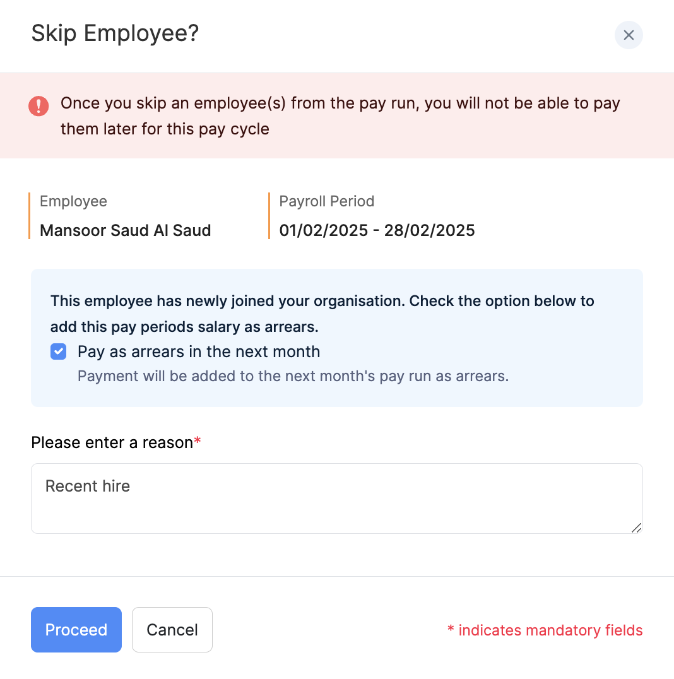This screenshot has height=679, width=674.
Task: Click the blue new joiner info panel
Action: [337, 338]
